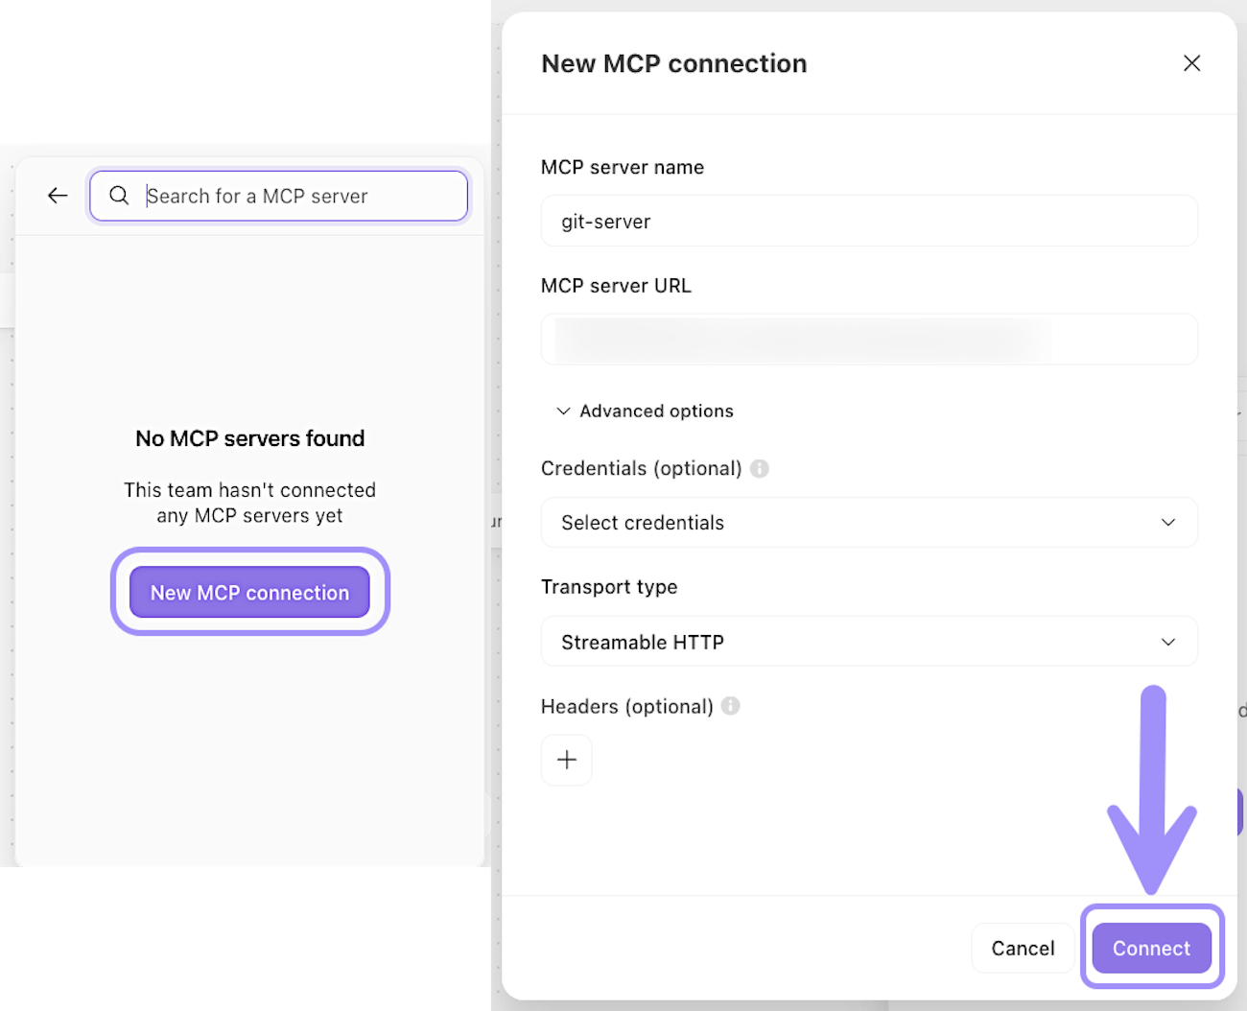1247x1011 pixels.
Task: Click the chevron arrow in Streamable HTTP field
Action: [x=1168, y=642]
